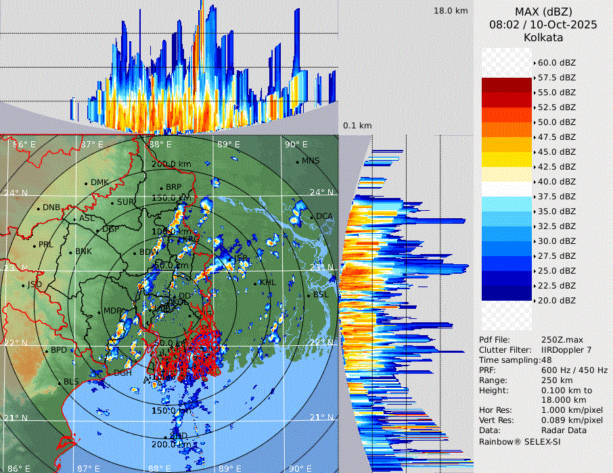Select the JSD station dot
613x473 pixels.
23,285
